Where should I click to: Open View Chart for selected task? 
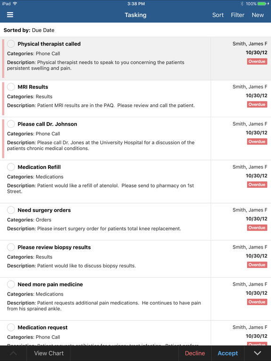click(49, 353)
